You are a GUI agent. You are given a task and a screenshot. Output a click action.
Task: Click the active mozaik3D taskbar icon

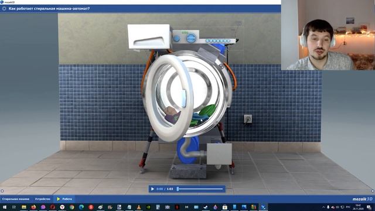click(x=263, y=207)
